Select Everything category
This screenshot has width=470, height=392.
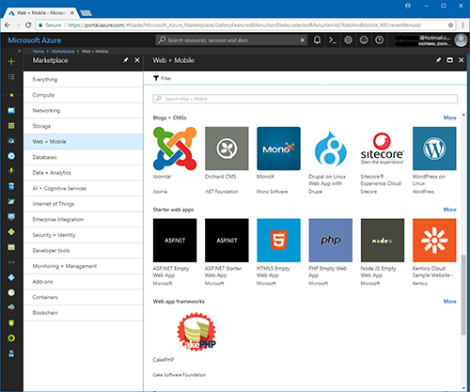pyautogui.click(x=84, y=80)
